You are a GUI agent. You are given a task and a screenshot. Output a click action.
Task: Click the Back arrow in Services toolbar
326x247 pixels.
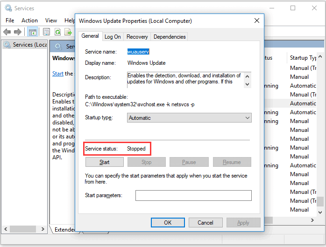point(7,32)
